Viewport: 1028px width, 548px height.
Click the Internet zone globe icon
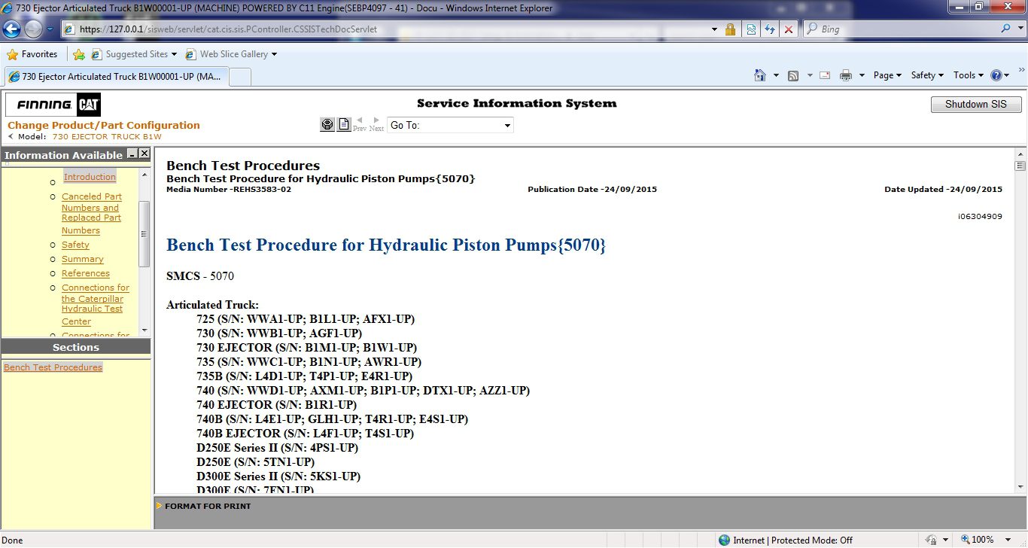(x=724, y=540)
